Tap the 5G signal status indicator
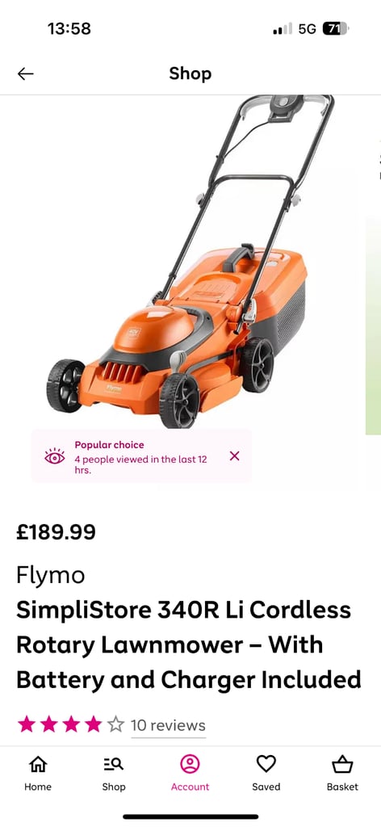The height and width of the screenshot is (827, 381). pos(307,28)
